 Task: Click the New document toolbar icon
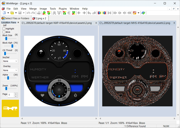point(4,13)
